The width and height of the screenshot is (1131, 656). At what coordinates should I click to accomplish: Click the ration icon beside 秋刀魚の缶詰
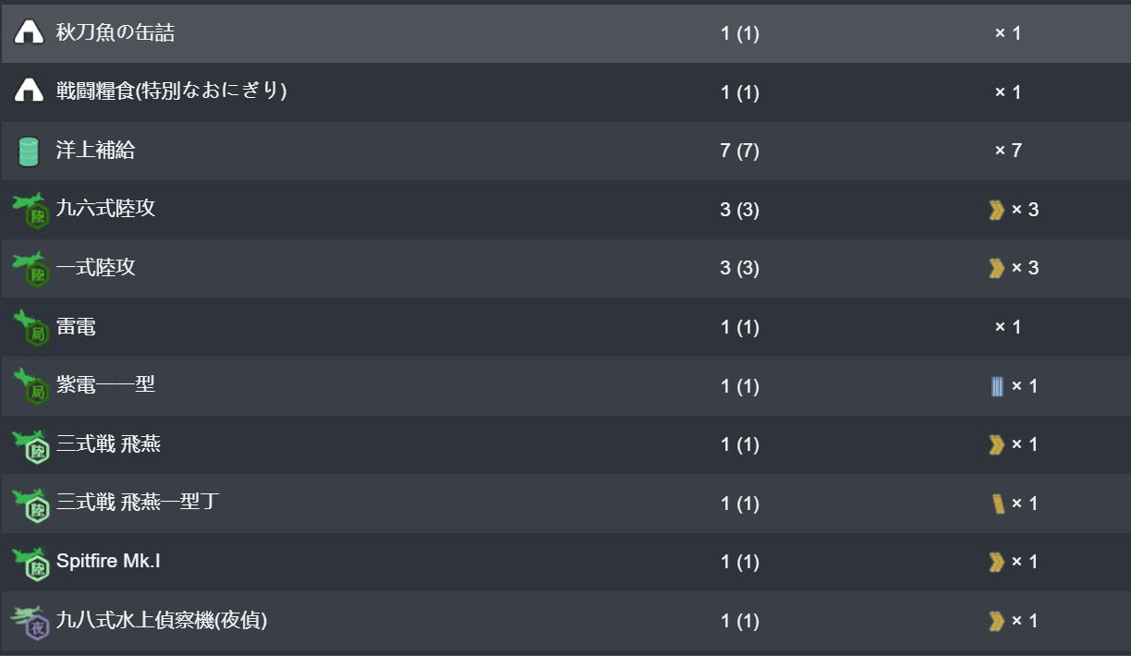(30, 32)
